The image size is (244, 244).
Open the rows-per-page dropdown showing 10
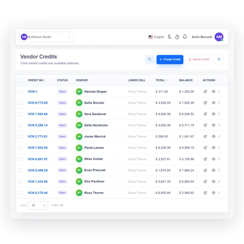[x=38, y=205]
